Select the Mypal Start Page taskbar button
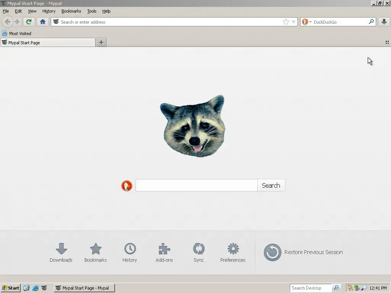 [84, 288]
